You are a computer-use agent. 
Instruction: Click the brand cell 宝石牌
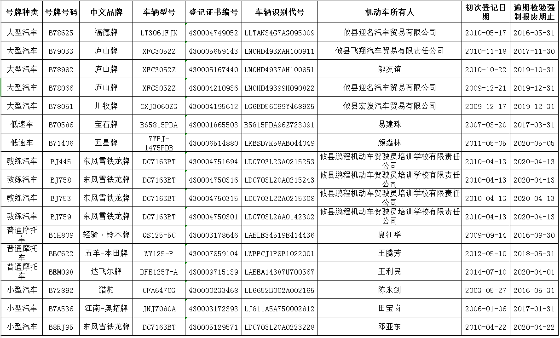coord(106,125)
